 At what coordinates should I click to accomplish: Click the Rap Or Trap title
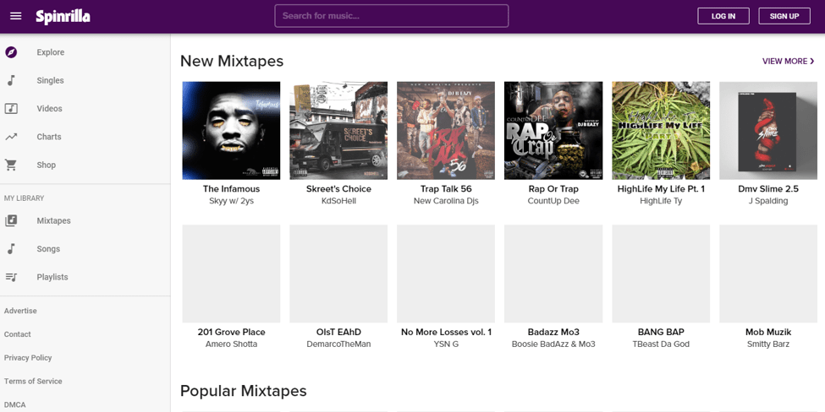click(x=553, y=189)
